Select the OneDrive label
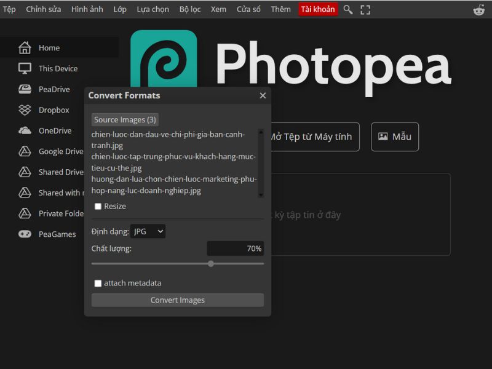 click(55, 131)
